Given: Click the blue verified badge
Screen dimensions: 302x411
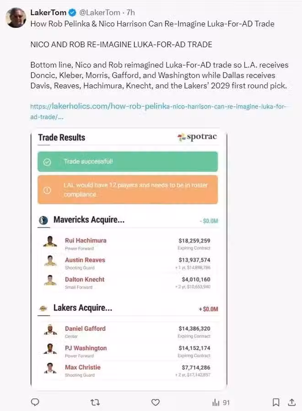Looking at the screenshot, I should (72, 12).
